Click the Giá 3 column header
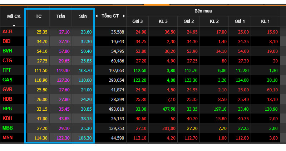The height and width of the screenshot is (151, 286). tap(138, 21)
